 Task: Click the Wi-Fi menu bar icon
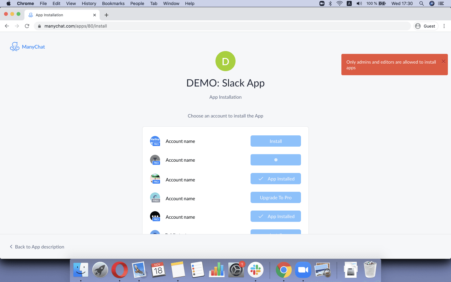coord(340,3)
